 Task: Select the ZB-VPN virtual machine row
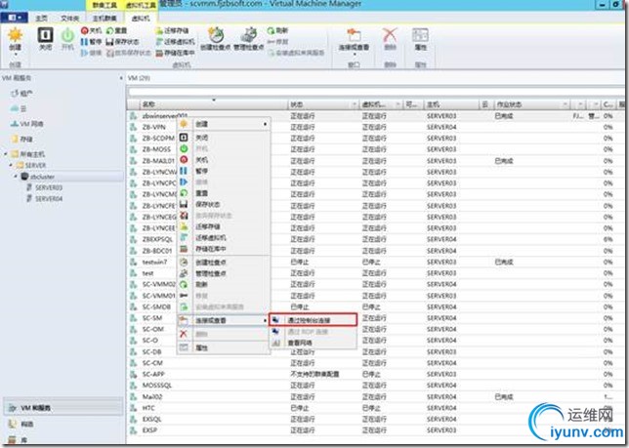[x=375, y=127]
